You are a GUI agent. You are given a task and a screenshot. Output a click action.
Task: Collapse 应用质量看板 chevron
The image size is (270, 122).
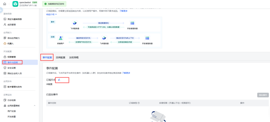[x=34, y=106]
